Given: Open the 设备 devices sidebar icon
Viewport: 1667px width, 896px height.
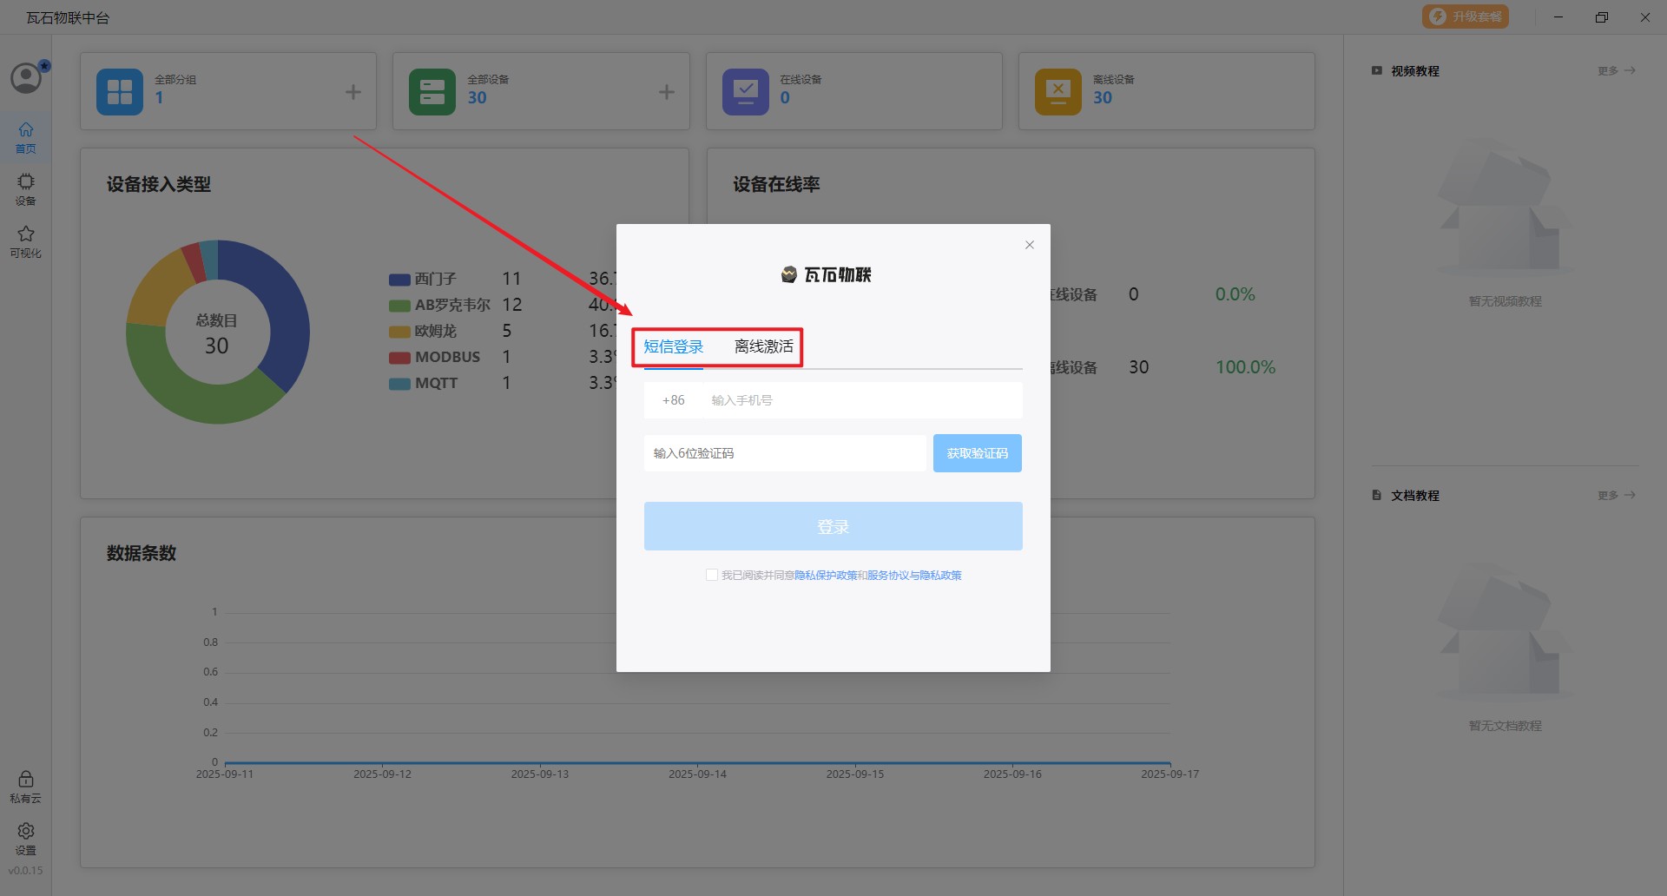Looking at the screenshot, I should [x=26, y=188].
